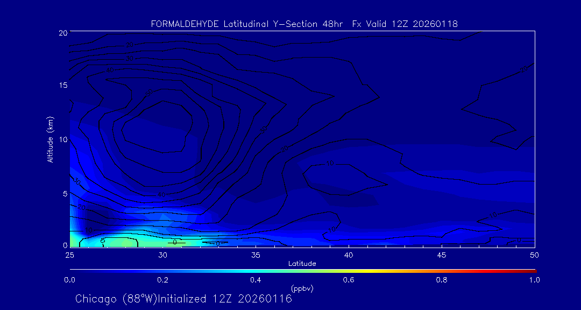Select the 20 km altitude tick label
This screenshot has height=310, width=581.
pyautogui.click(x=62, y=33)
